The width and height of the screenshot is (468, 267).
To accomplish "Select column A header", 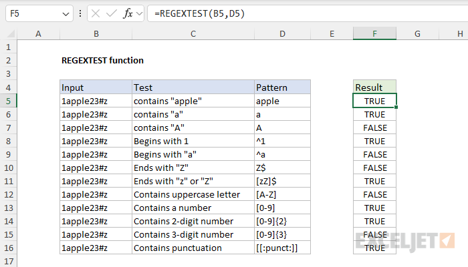I will coord(38,33).
